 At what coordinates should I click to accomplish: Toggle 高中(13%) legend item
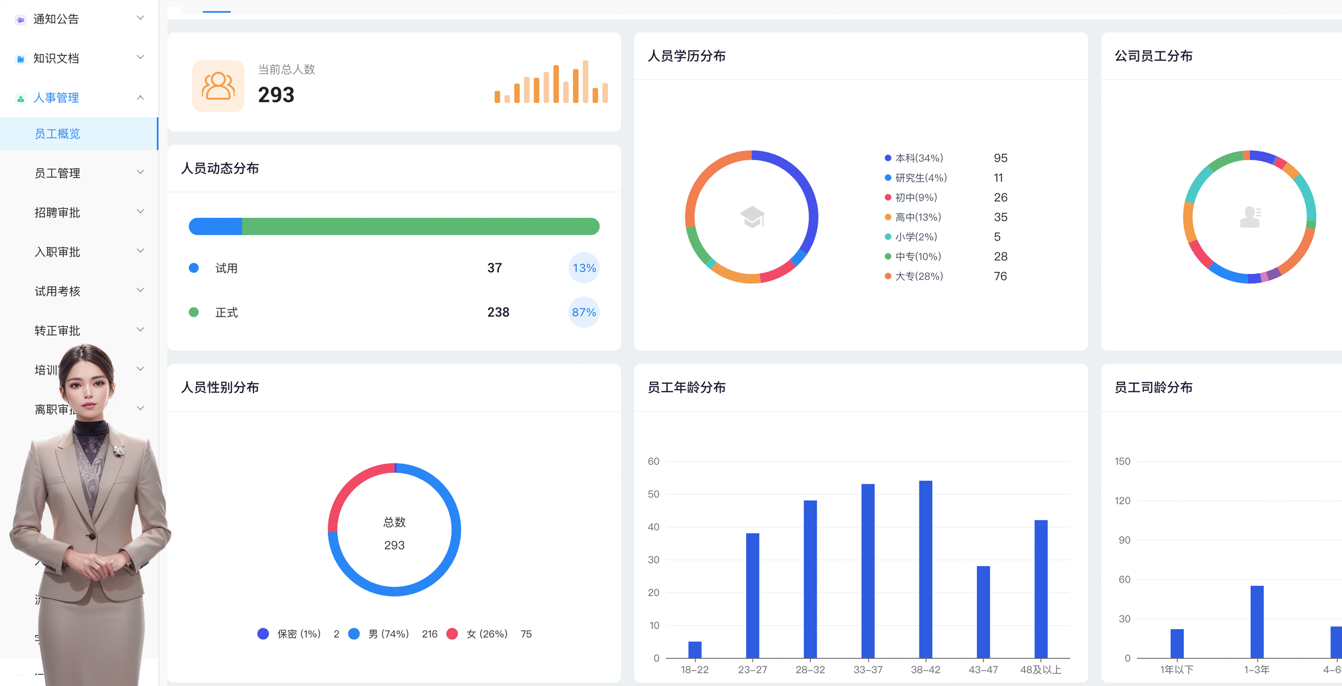913,217
